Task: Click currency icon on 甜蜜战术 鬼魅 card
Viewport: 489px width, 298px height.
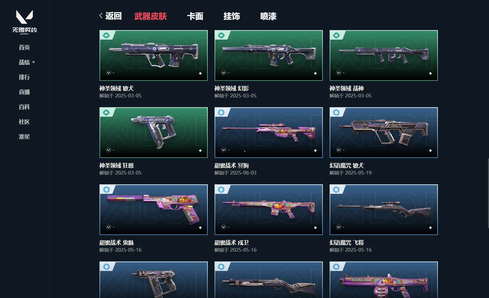Action: pyautogui.click(x=109, y=227)
